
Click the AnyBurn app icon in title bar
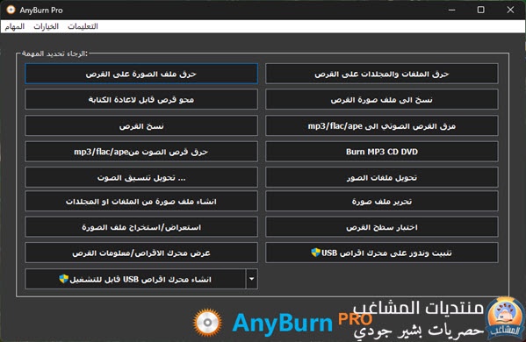click(x=11, y=10)
